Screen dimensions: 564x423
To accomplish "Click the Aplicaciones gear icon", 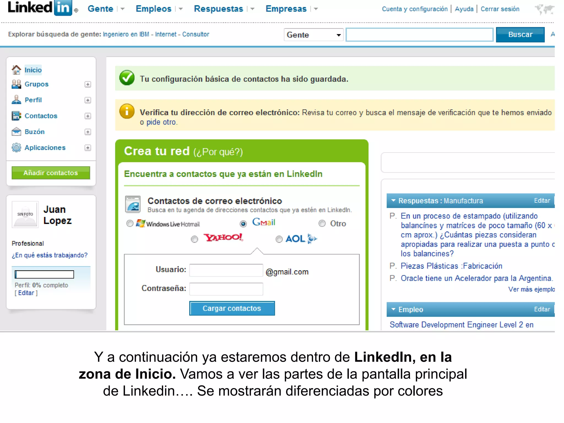I will point(16,148).
